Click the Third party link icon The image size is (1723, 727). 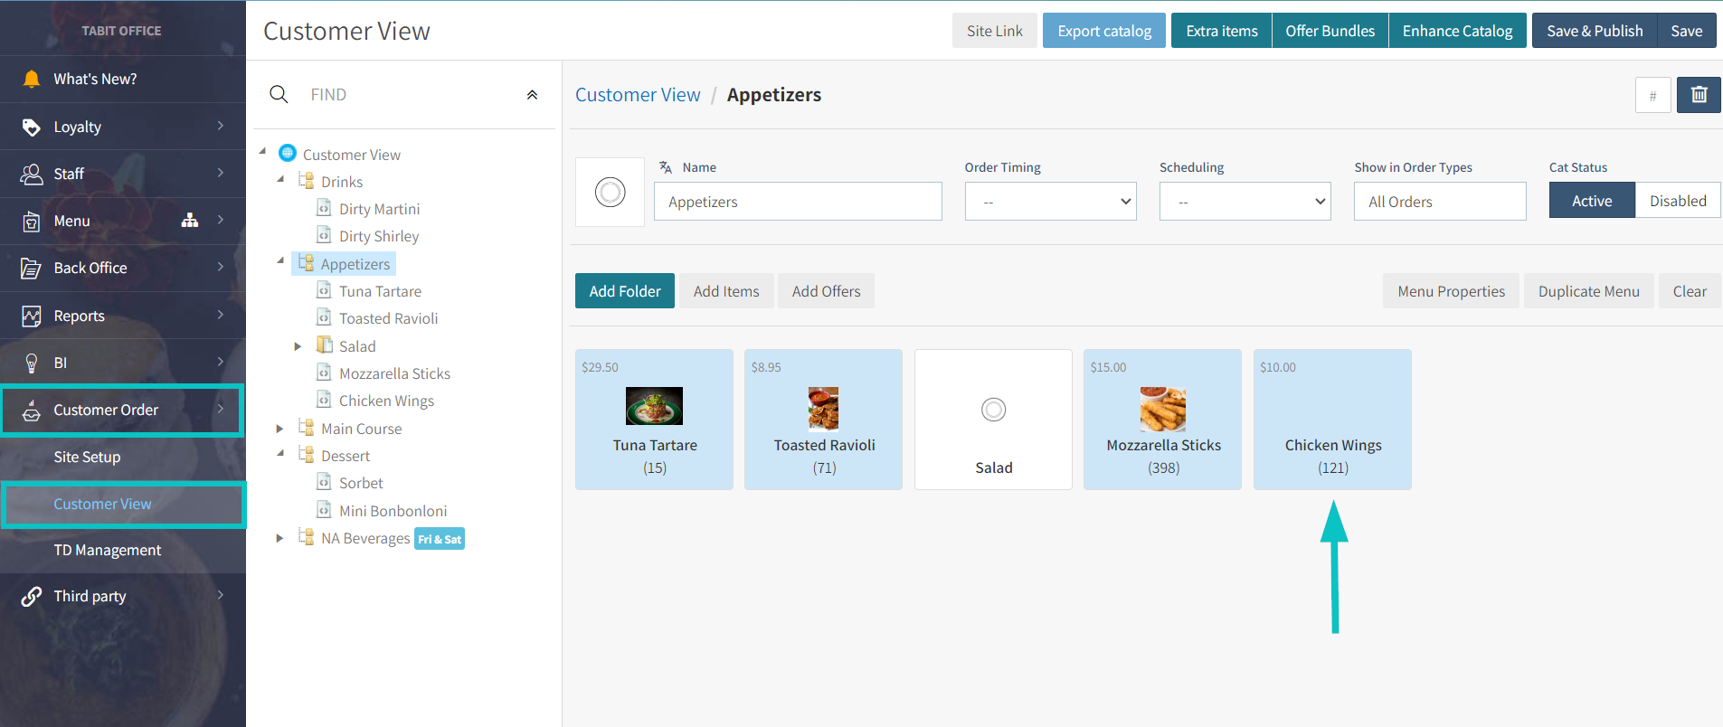coord(32,596)
